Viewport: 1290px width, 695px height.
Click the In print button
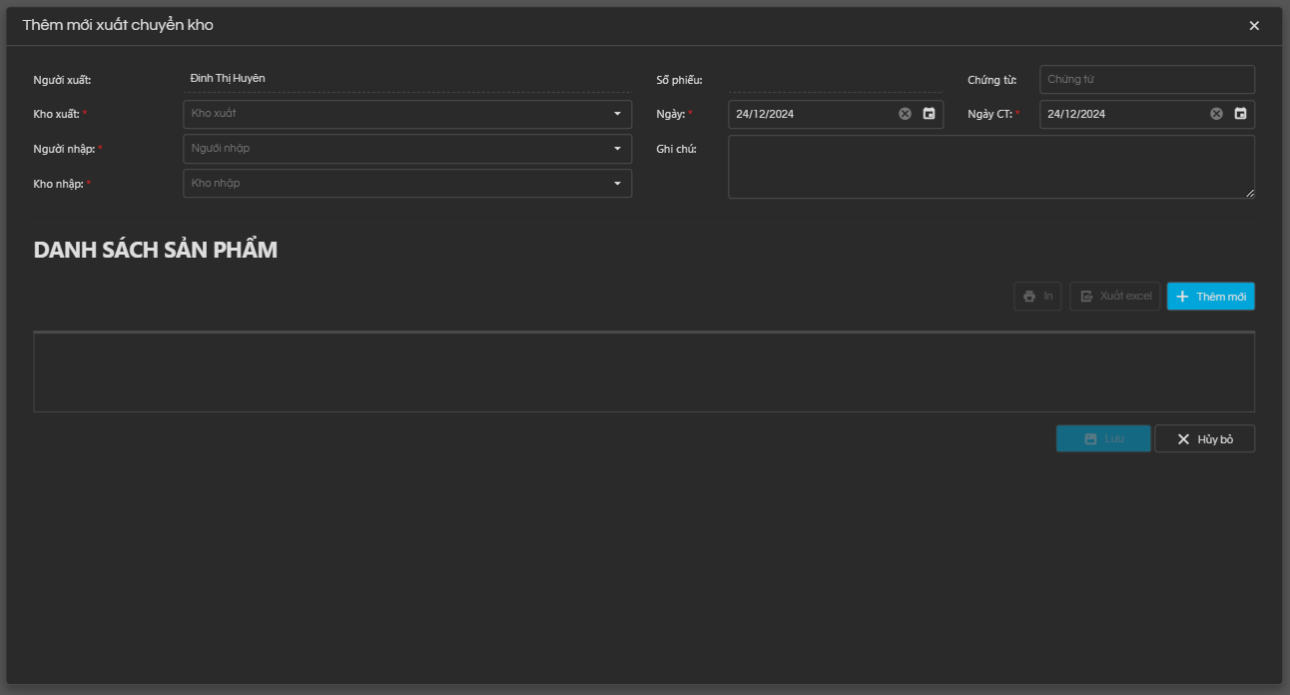(1037, 297)
